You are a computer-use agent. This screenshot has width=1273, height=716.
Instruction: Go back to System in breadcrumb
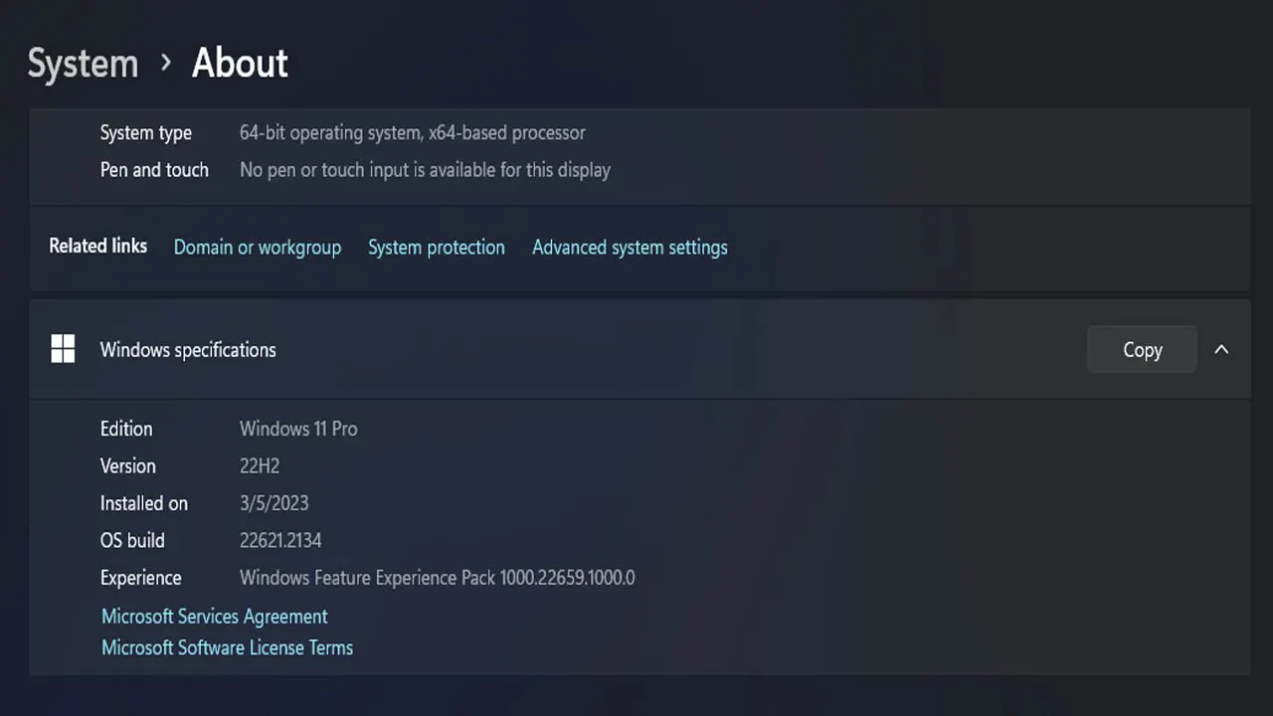click(83, 64)
